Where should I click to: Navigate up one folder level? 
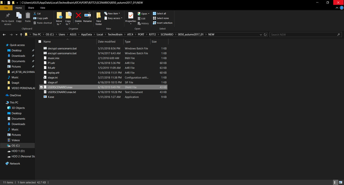(x=21, y=34)
